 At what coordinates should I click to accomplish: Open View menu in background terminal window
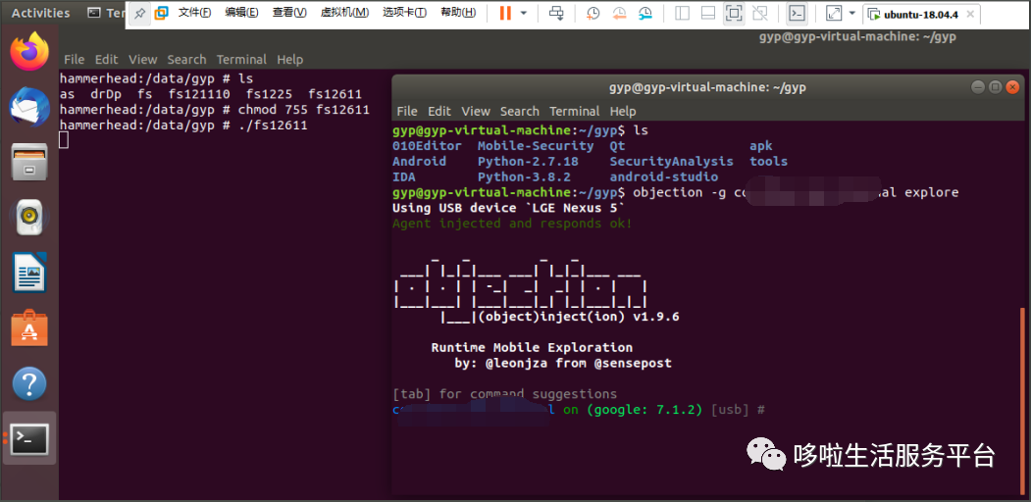142,59
